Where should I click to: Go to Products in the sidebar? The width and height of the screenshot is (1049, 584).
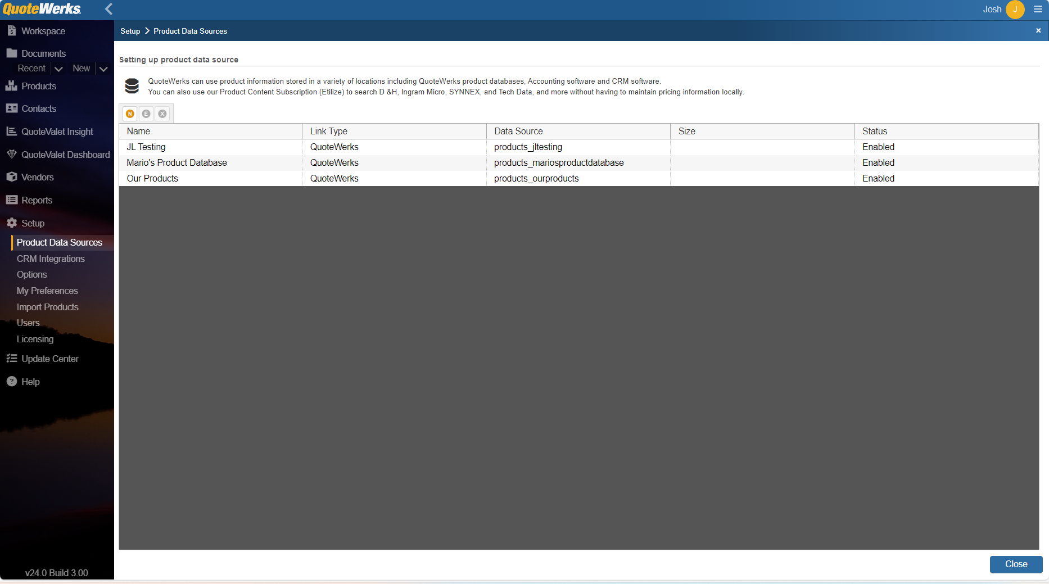coord(38,86)
